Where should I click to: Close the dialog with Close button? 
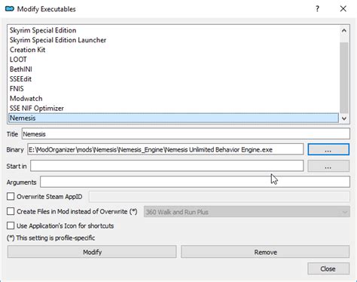pos(328,268)
